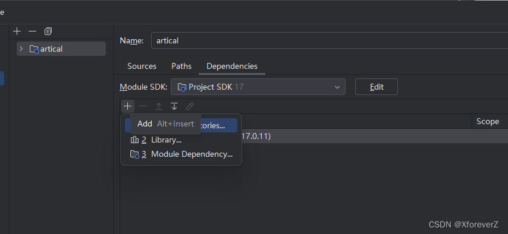Select the artical module in the tree
Viewport: 508px width, 234px height.
(x=61, y=49)
